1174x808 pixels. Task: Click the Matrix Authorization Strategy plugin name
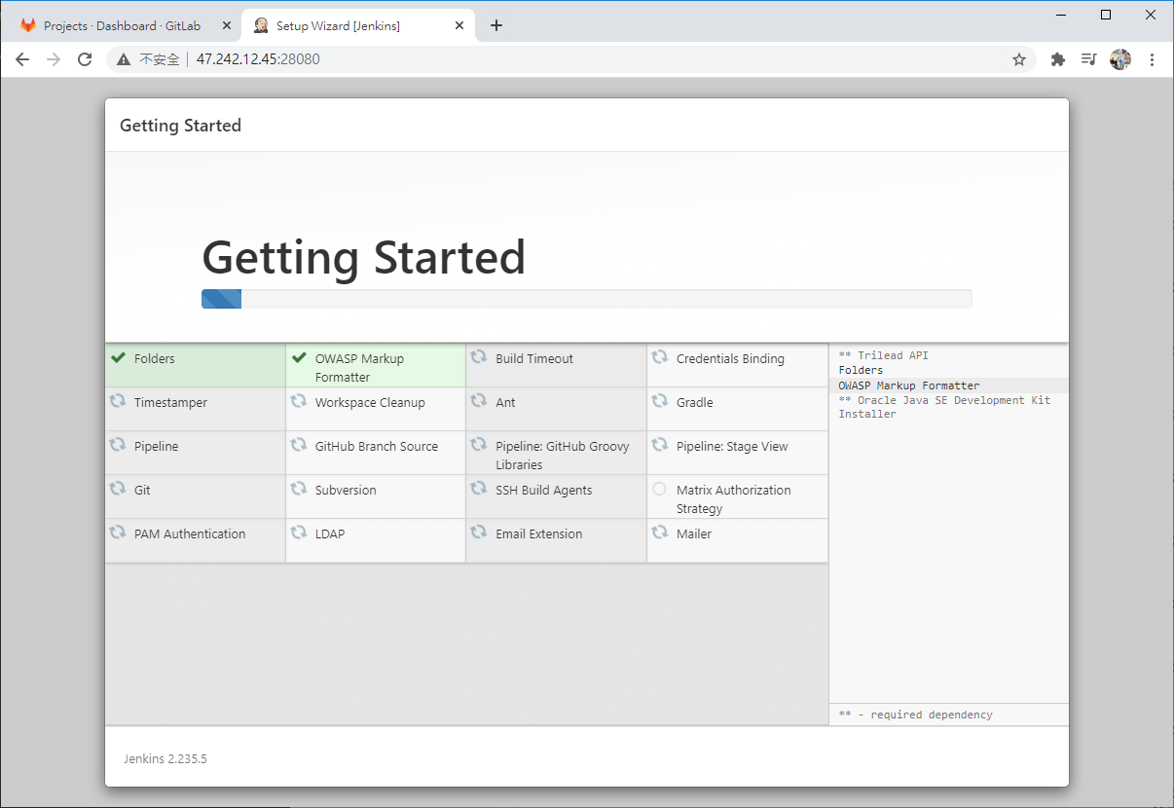(x=734, y=499)
